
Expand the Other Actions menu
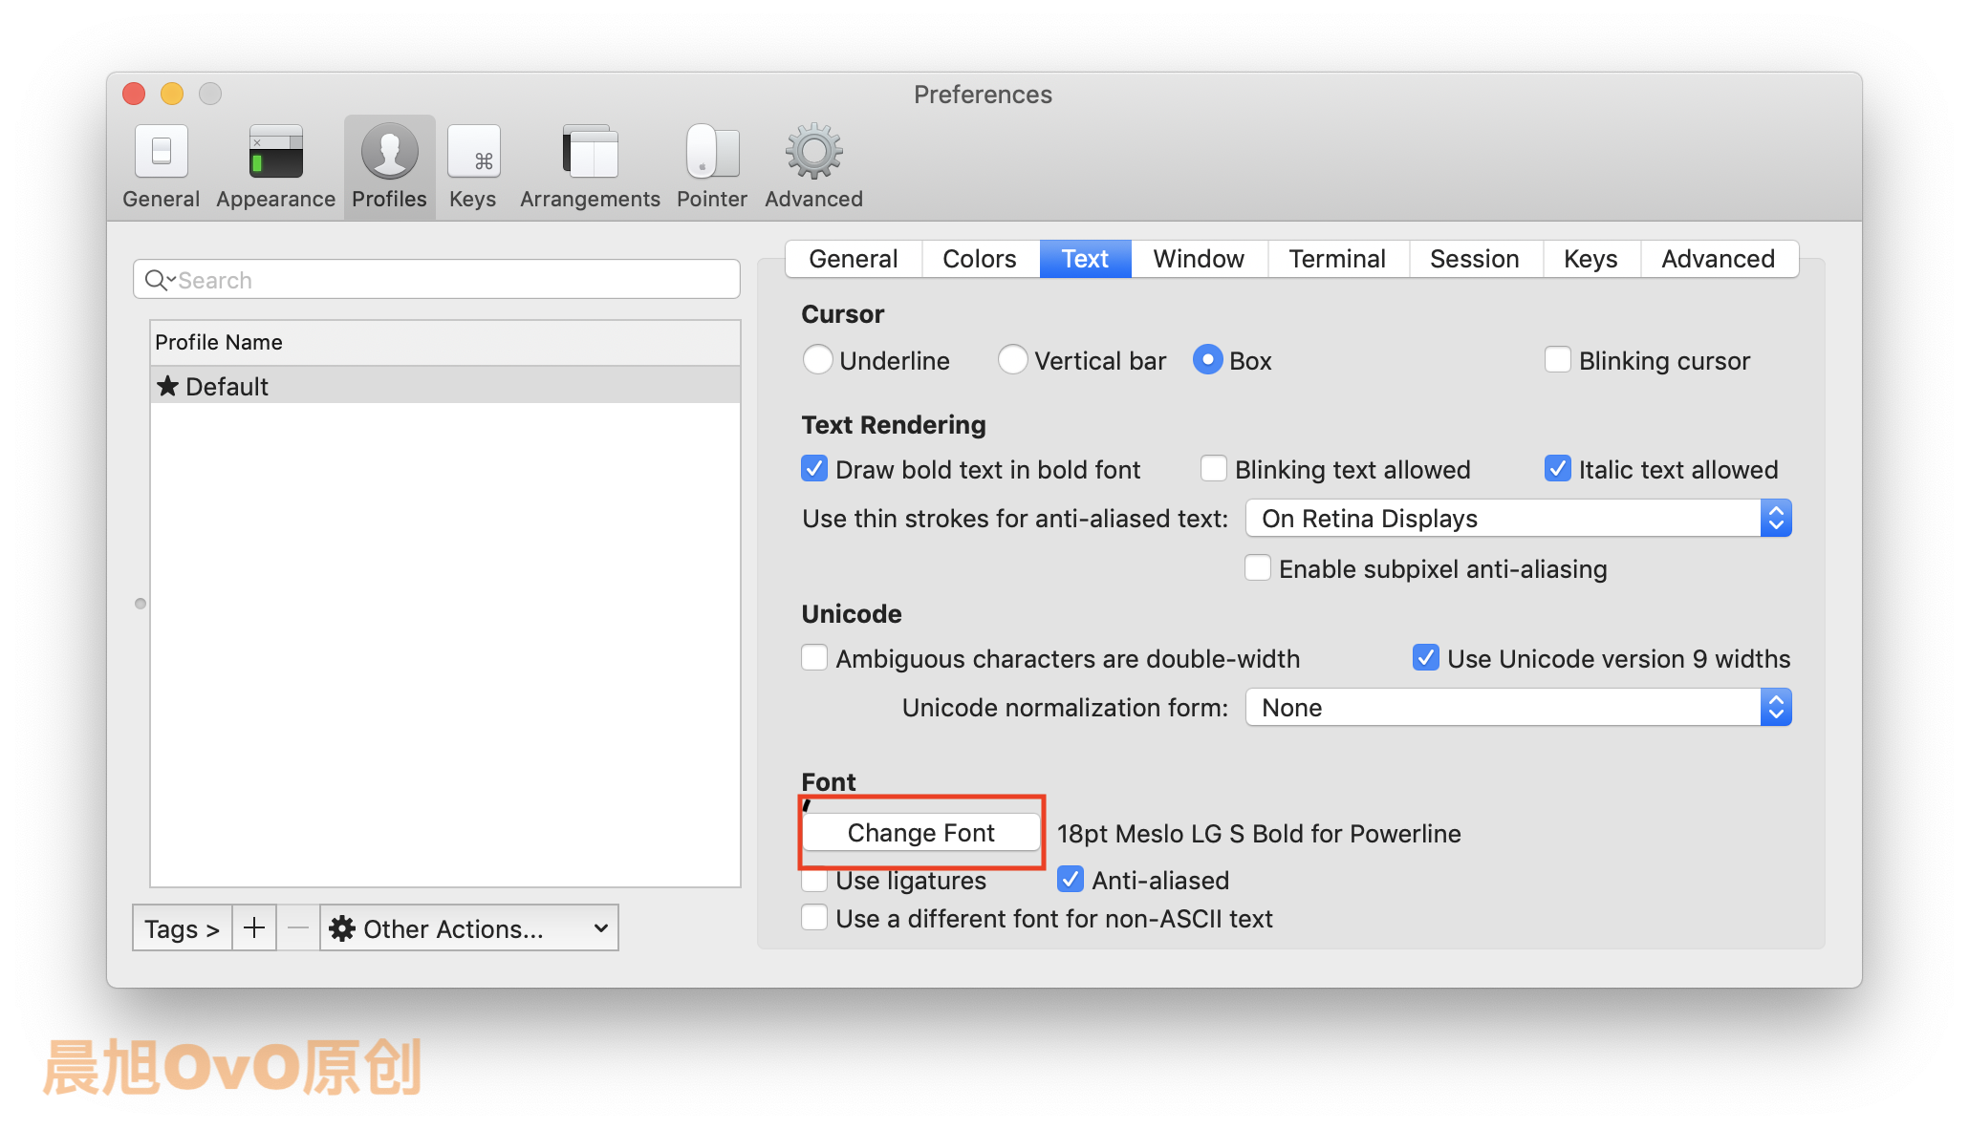pos(468,928)
